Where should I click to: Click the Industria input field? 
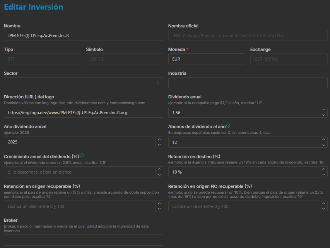248,83
